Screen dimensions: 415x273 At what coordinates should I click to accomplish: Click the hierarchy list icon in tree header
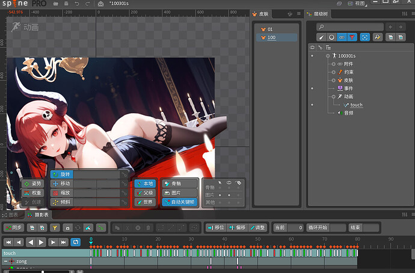(x=328, y=48)
